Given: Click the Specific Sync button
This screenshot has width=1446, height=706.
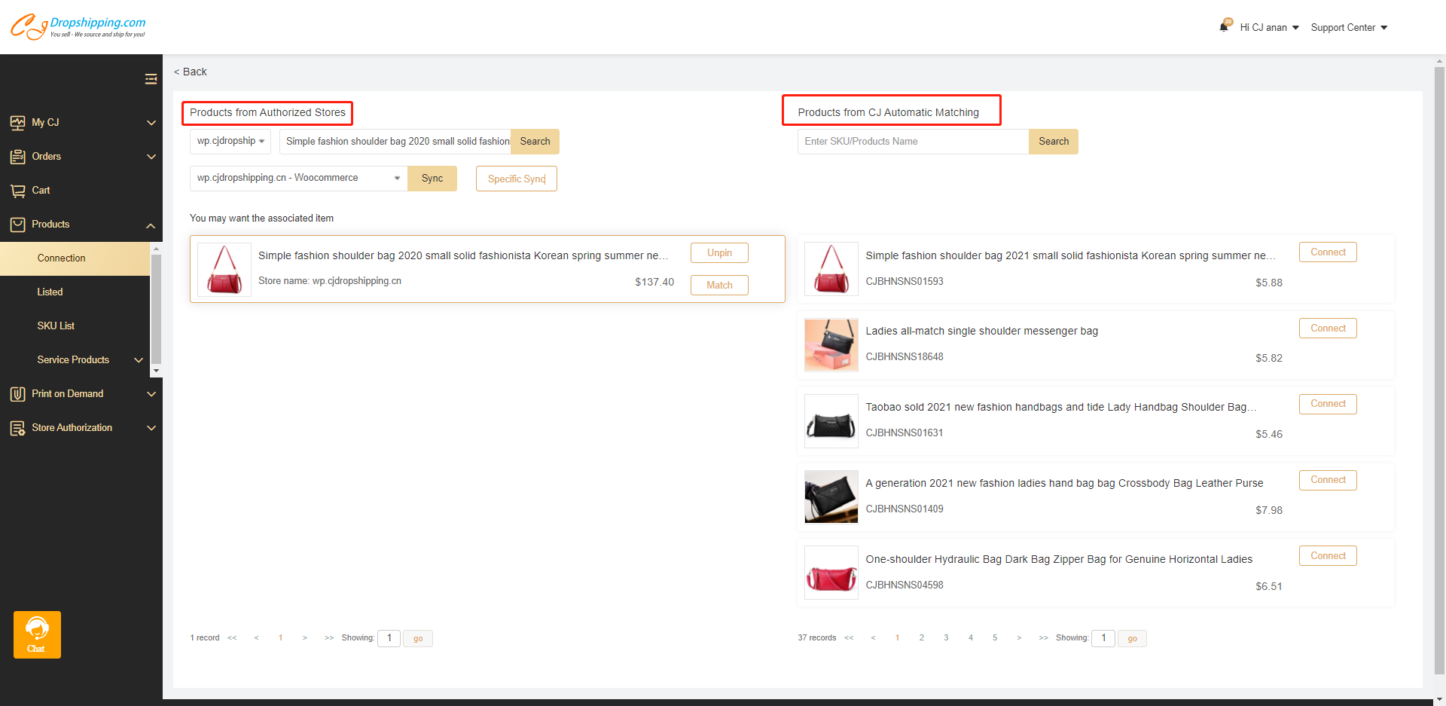Looking at the screenshot, I should (516, 179).
